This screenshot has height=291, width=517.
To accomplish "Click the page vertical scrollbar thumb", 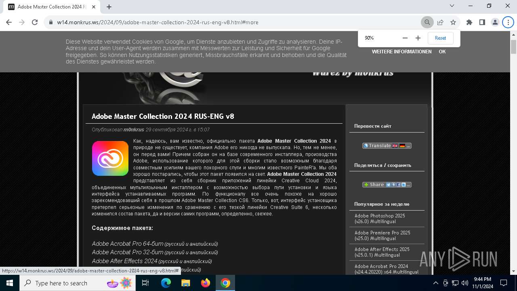I will [x=513, y=47].
